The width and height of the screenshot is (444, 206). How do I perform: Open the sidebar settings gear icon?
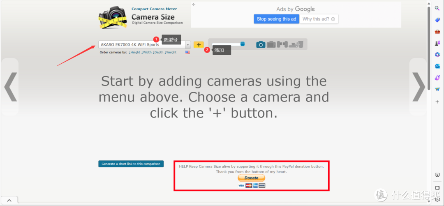coord(437,199)
